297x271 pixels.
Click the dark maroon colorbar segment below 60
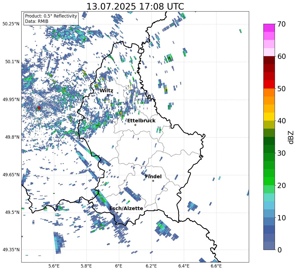269,60
